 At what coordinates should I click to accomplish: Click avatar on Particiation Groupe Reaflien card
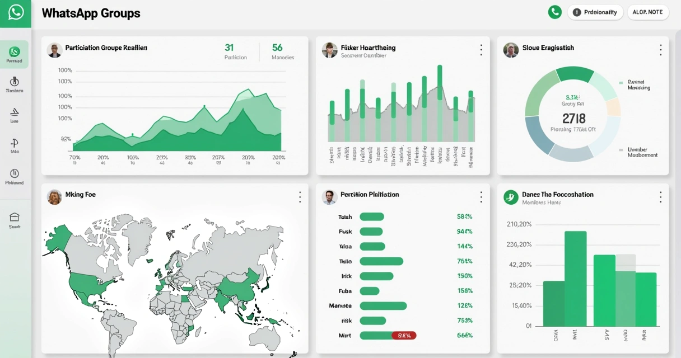click(x=54, y=50)
